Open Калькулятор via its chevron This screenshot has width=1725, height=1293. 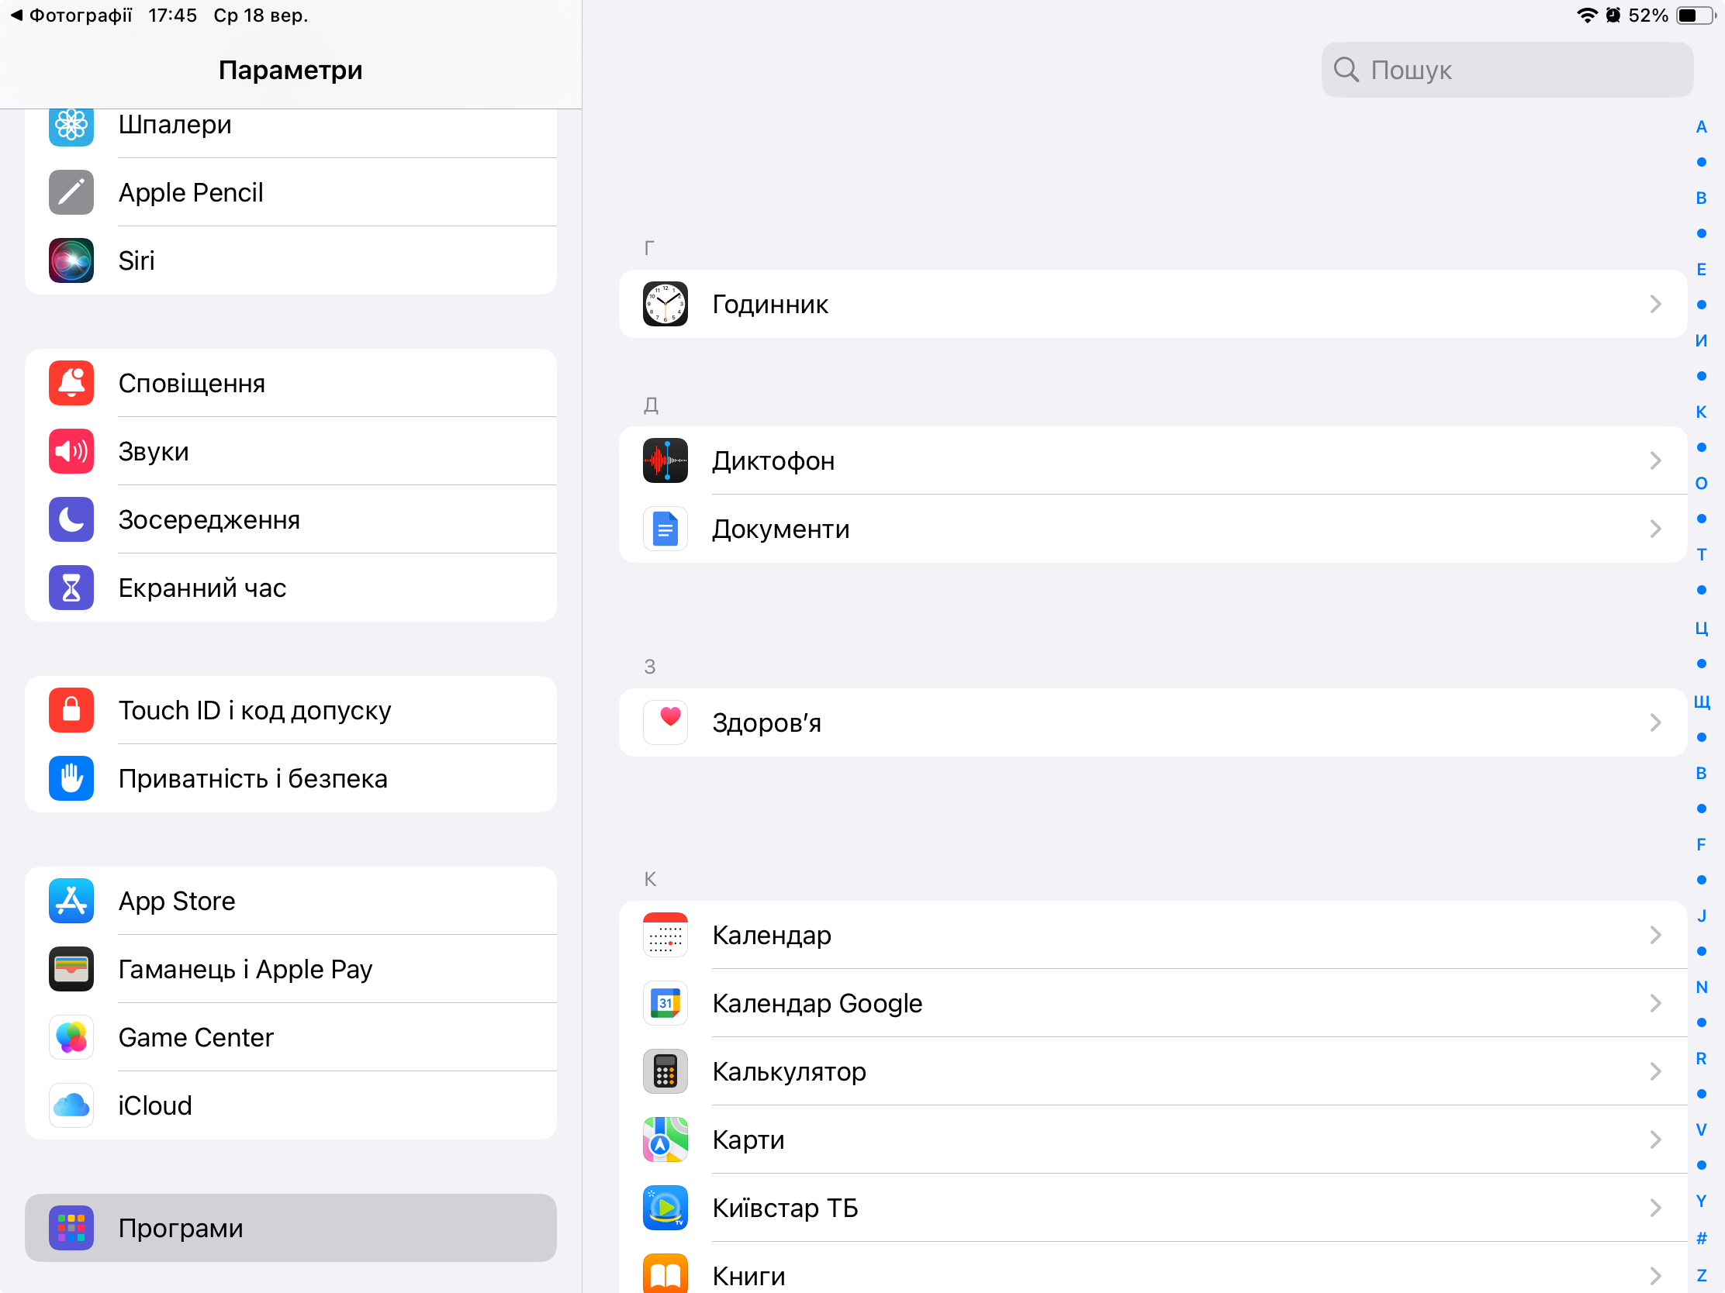pyautogui.click(x=1656, y=1071)
